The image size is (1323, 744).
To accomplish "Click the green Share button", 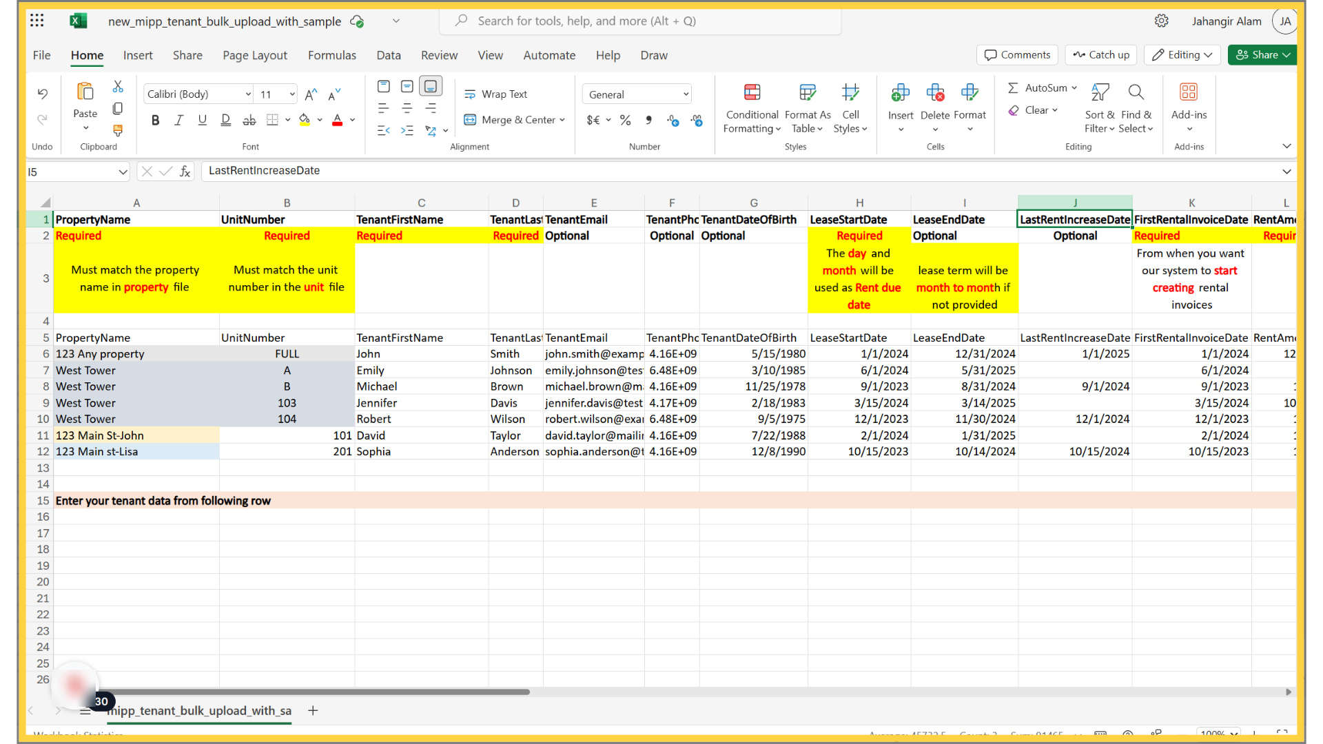I will [x=1262, y=55].
